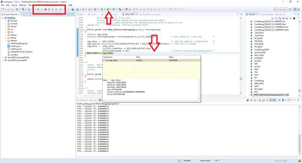Open the Refactor menu
Viewport: 302px width, 163px height.
click(x=23, y=5)
